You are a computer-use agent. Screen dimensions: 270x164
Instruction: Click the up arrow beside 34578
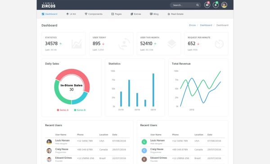(x=60, y=44)
